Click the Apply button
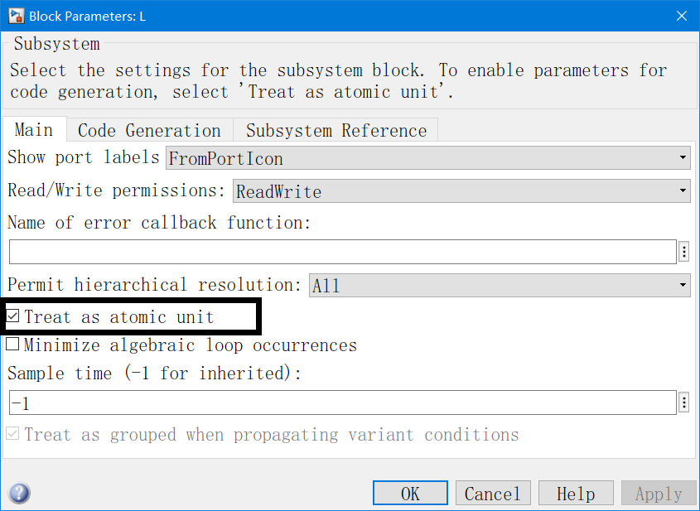The image size is (700, 511). click(x=659, y=494)
